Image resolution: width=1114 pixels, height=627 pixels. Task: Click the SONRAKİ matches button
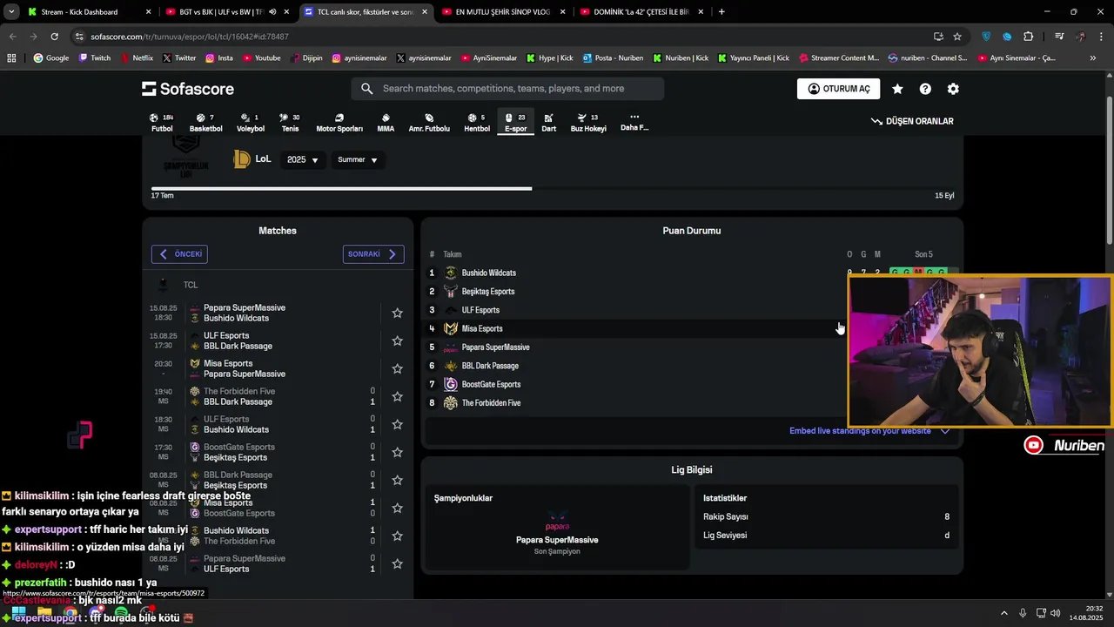(373, 254)
